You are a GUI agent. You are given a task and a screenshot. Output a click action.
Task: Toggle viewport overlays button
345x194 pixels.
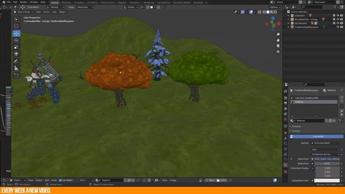pyautogui.click(x=251, y=12)
